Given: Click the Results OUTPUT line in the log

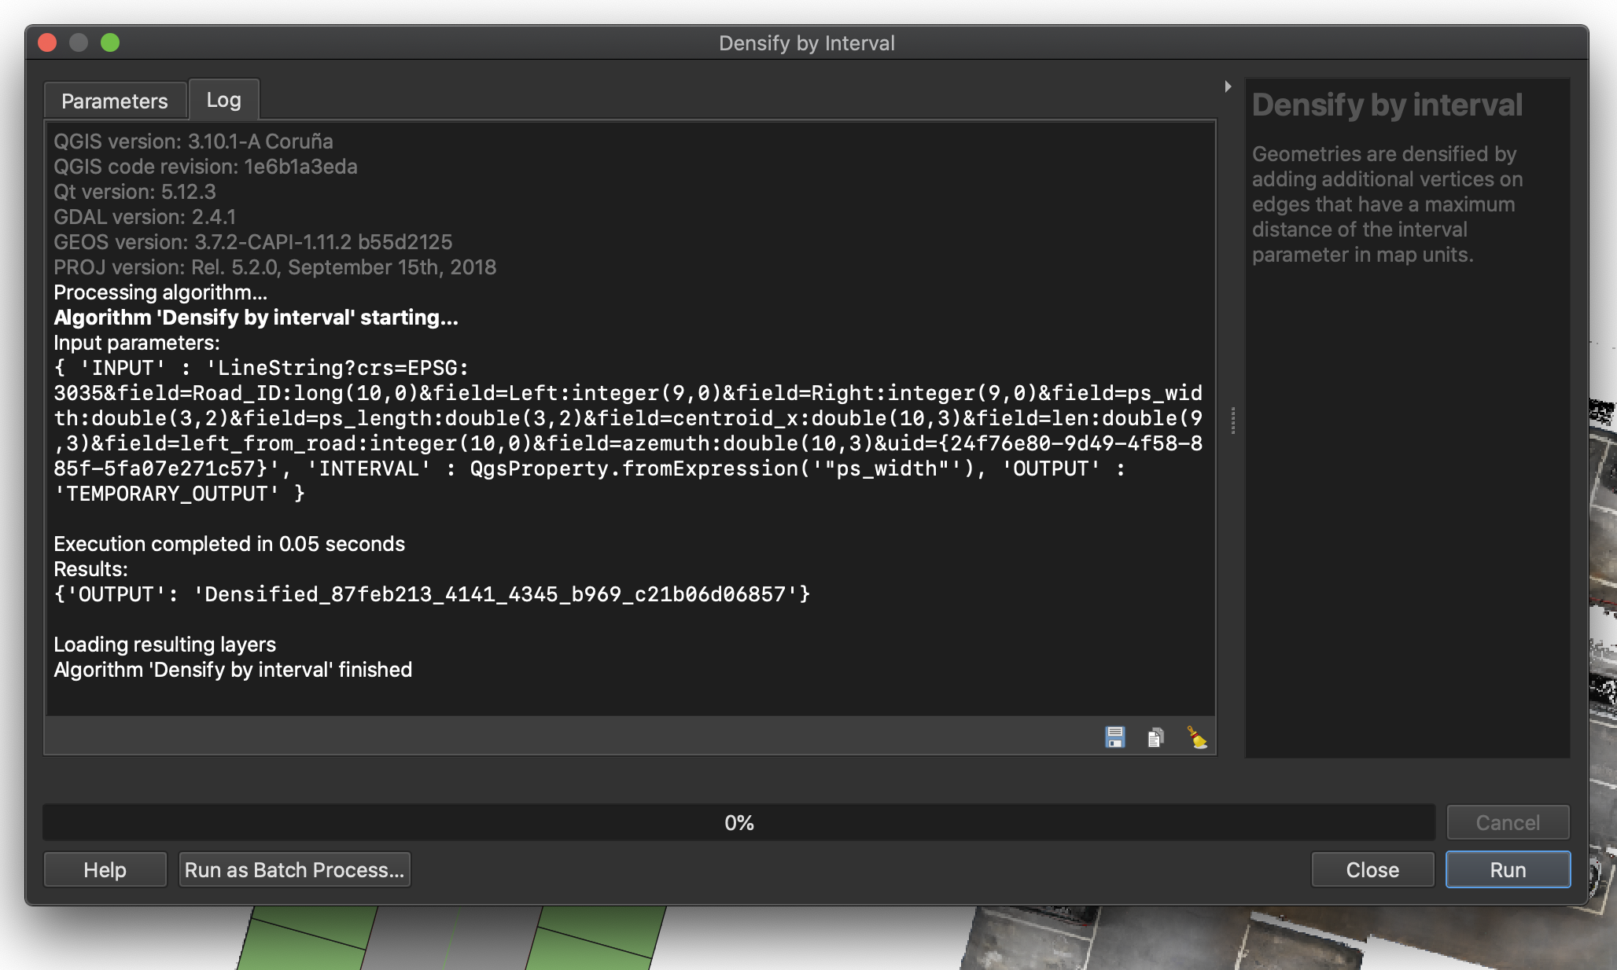Looking at the screenshot, I should (431, 594).
